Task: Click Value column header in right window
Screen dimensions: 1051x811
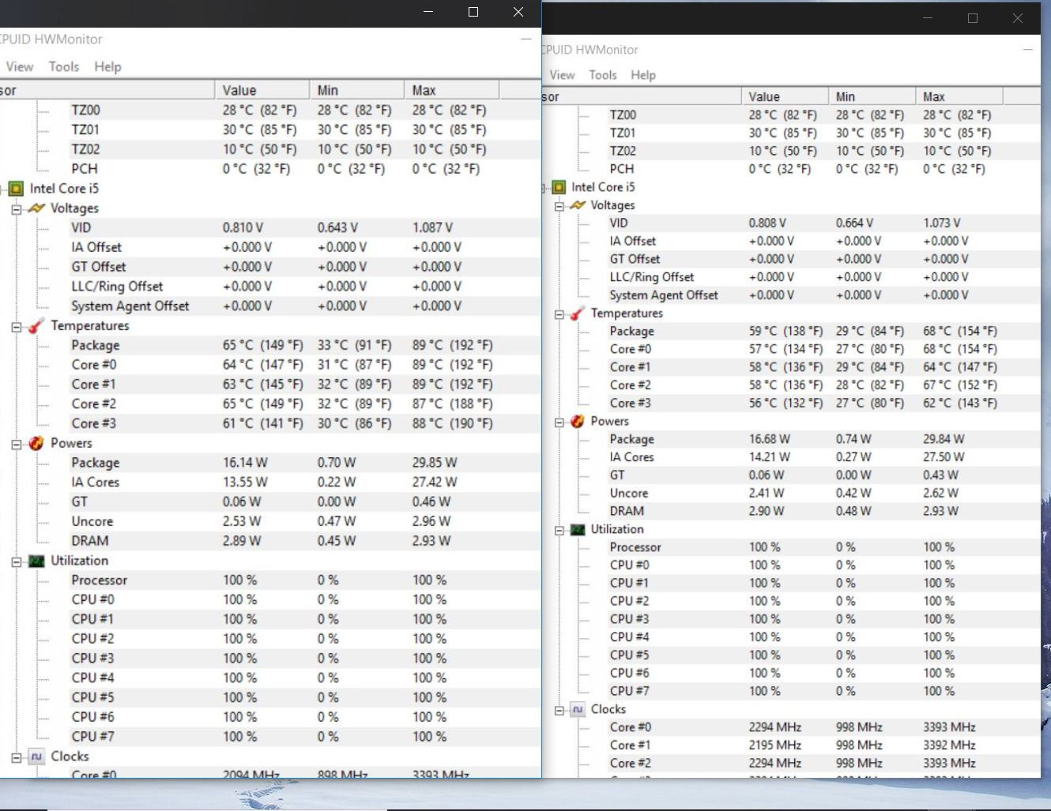Action: click(x=785, y=96)
